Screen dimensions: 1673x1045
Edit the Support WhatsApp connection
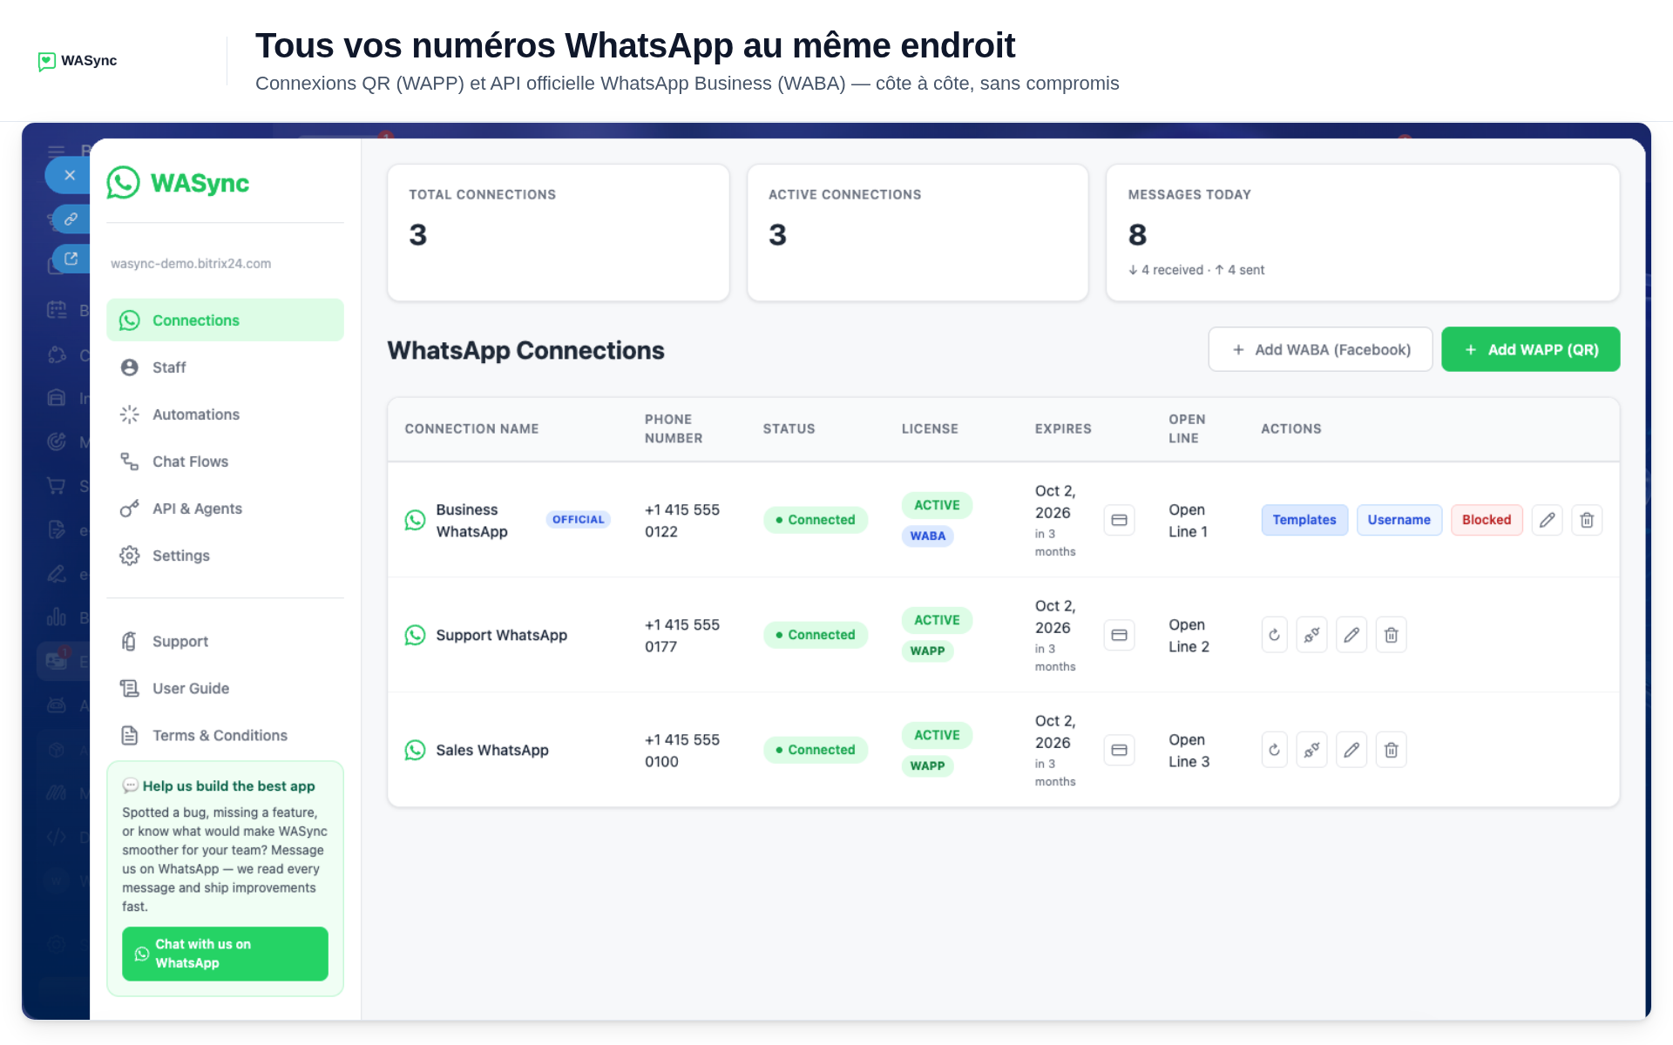tap(1351, 635)
